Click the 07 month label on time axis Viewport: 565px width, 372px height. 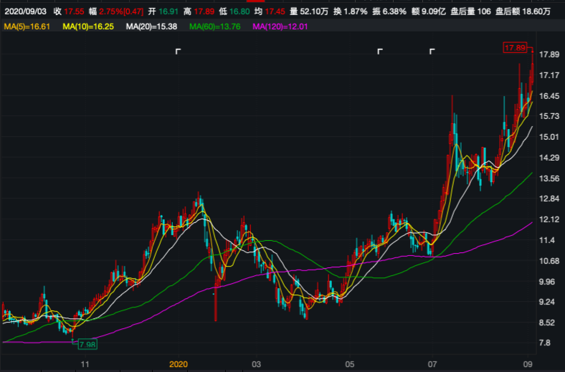[432, 364]
